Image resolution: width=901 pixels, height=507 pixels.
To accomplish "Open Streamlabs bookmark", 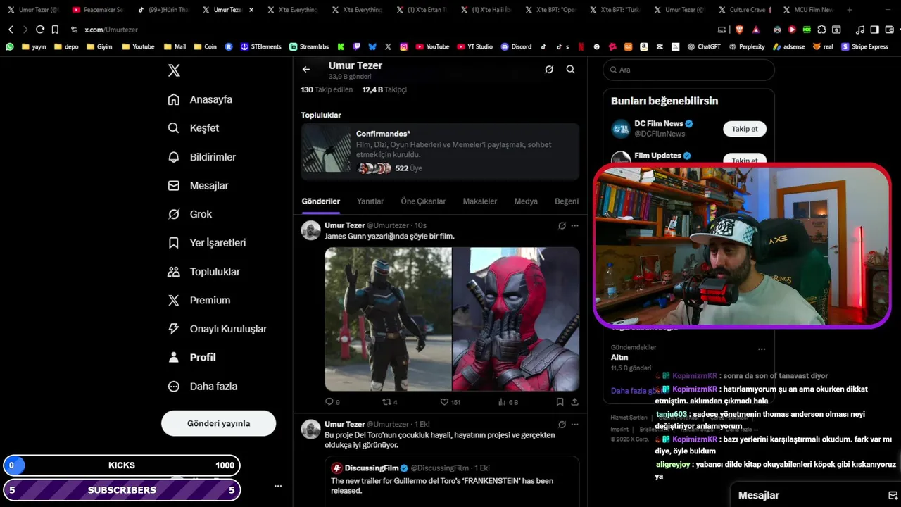I will point(309,46).
